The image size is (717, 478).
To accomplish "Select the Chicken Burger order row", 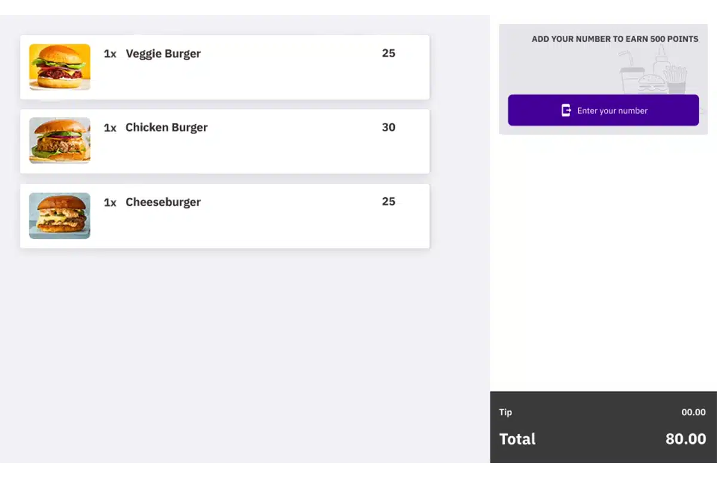I will tap(225, 141).
